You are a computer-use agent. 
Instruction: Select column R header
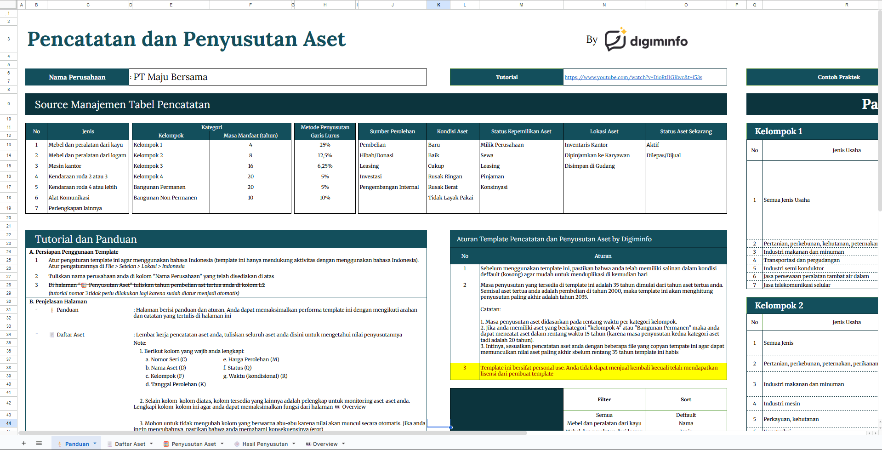click(x=820, y=5)
